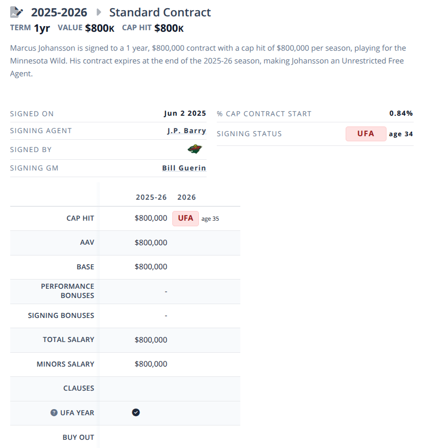Click the UFA badge next to age 35

186,218
